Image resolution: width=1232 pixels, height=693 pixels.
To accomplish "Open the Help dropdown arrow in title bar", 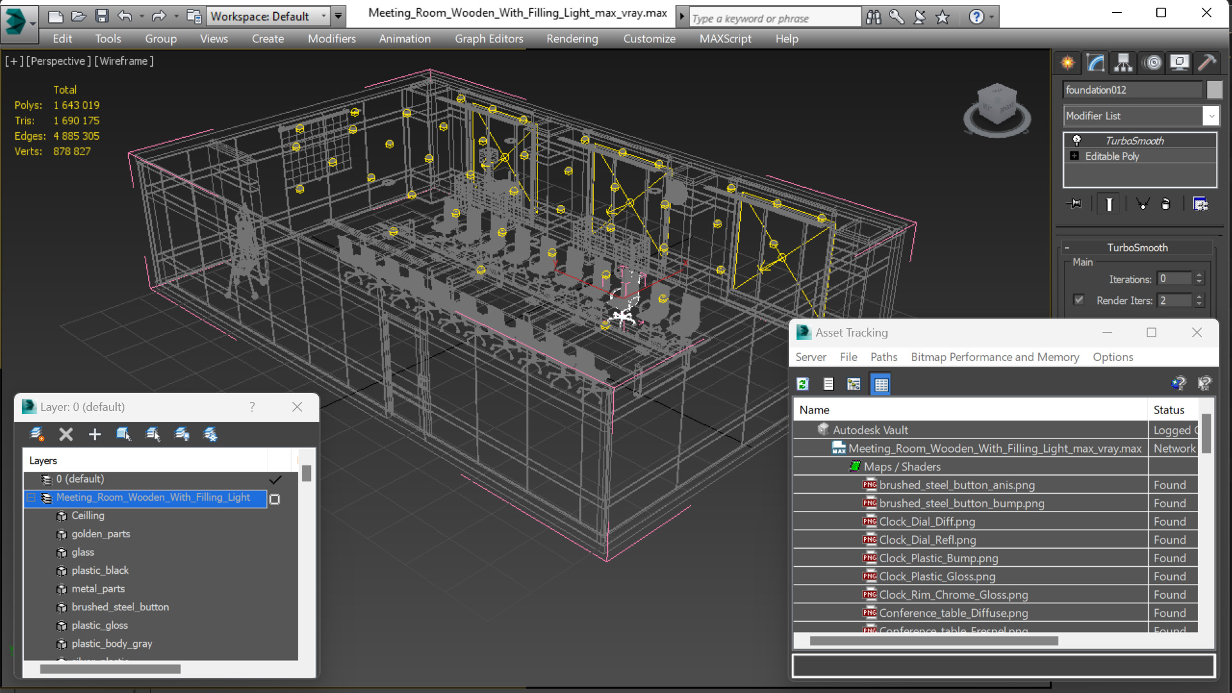I will (992, 17).
